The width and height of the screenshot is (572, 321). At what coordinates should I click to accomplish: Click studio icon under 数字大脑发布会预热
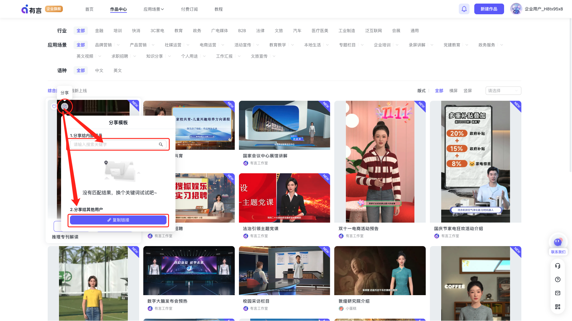(150, 309)
